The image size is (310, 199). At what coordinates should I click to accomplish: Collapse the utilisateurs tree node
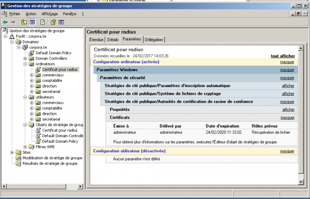(25, 97)
